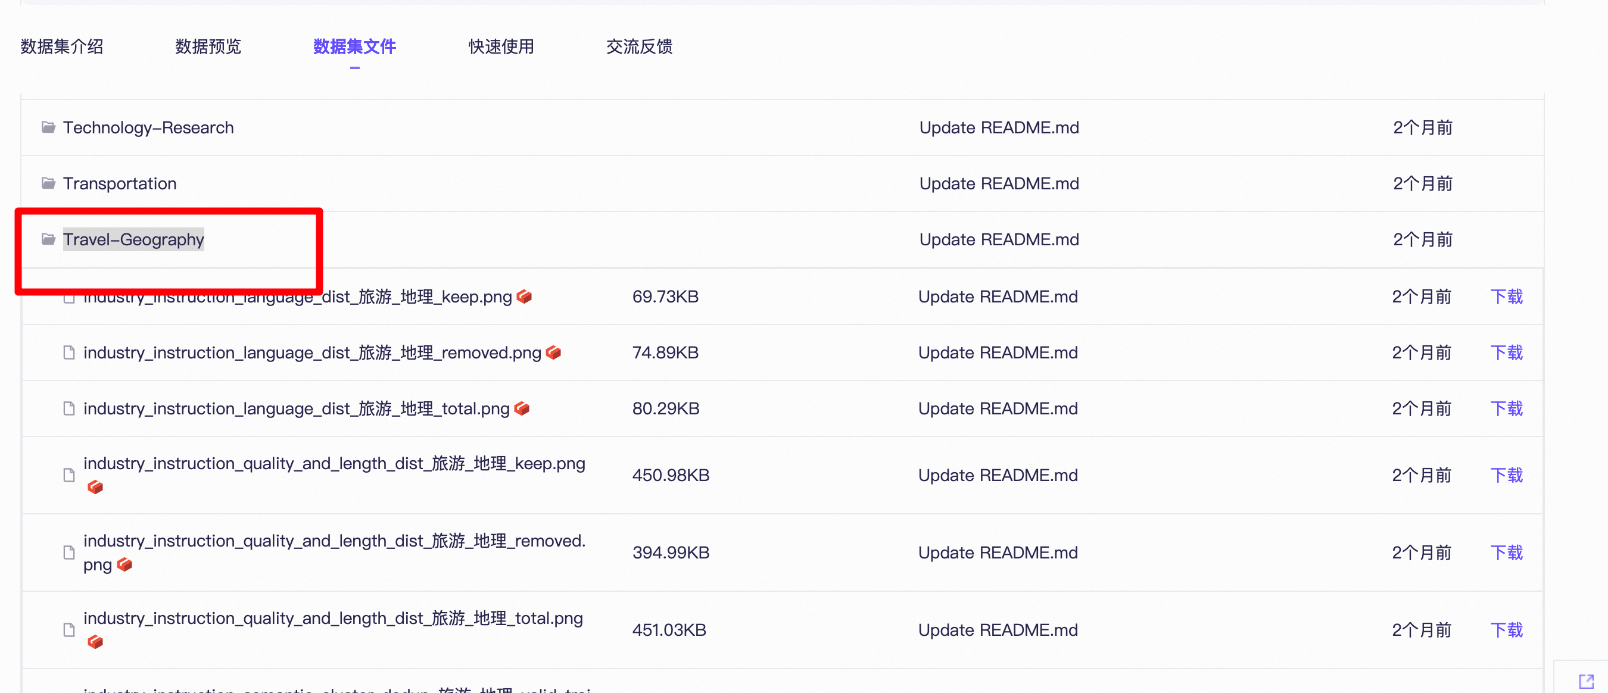This screenshot has height=693, width=1608.
Task: Click the Travel-Geography folder icon
Action: pyautogui.click(x=48, y=239)
